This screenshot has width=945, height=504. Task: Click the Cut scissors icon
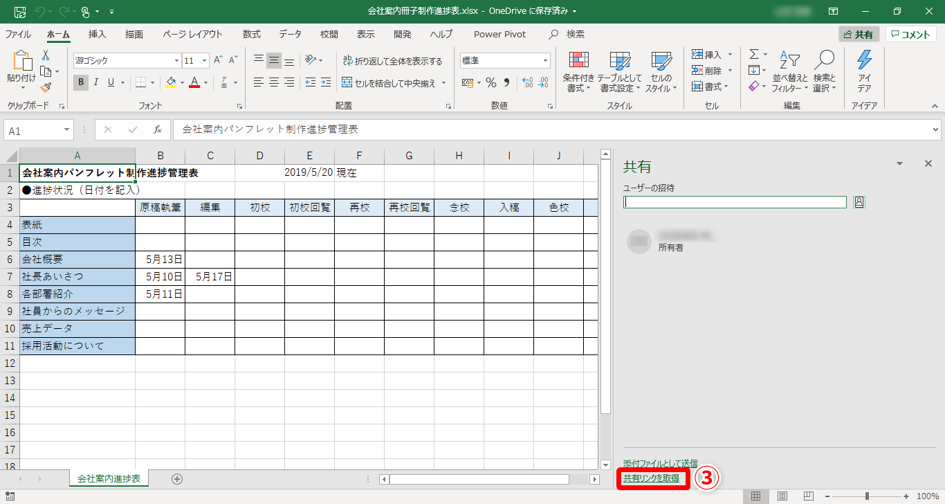coord(46,55)
